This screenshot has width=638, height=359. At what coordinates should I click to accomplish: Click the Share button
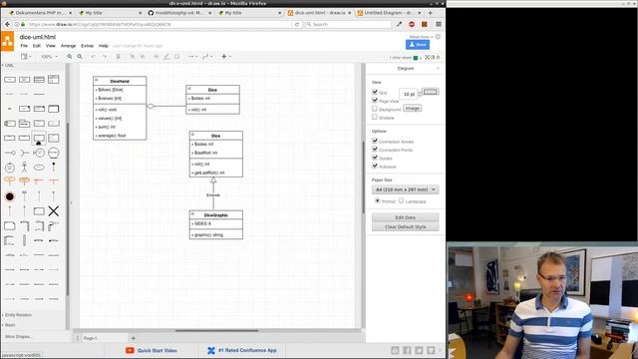tap(418, 44)
